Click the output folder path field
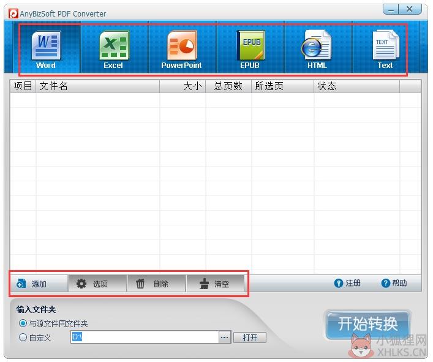The width and height of the screenshot is (433, 362). 145,337
